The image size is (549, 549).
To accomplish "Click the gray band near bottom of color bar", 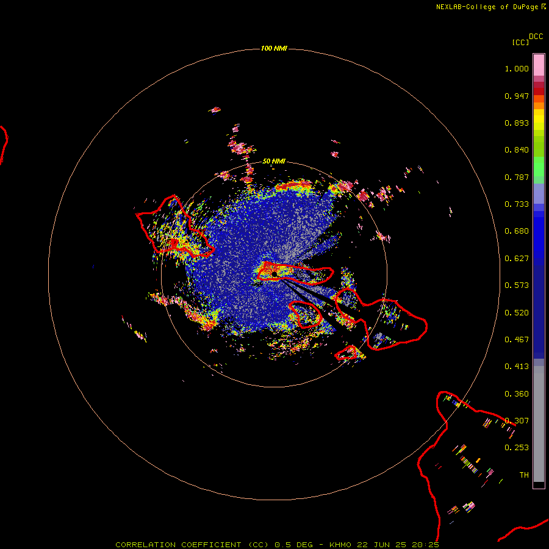I will (x=539, y=424).
